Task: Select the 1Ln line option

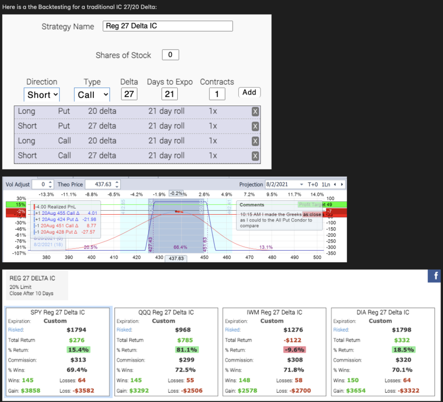Action: (326, 185)
